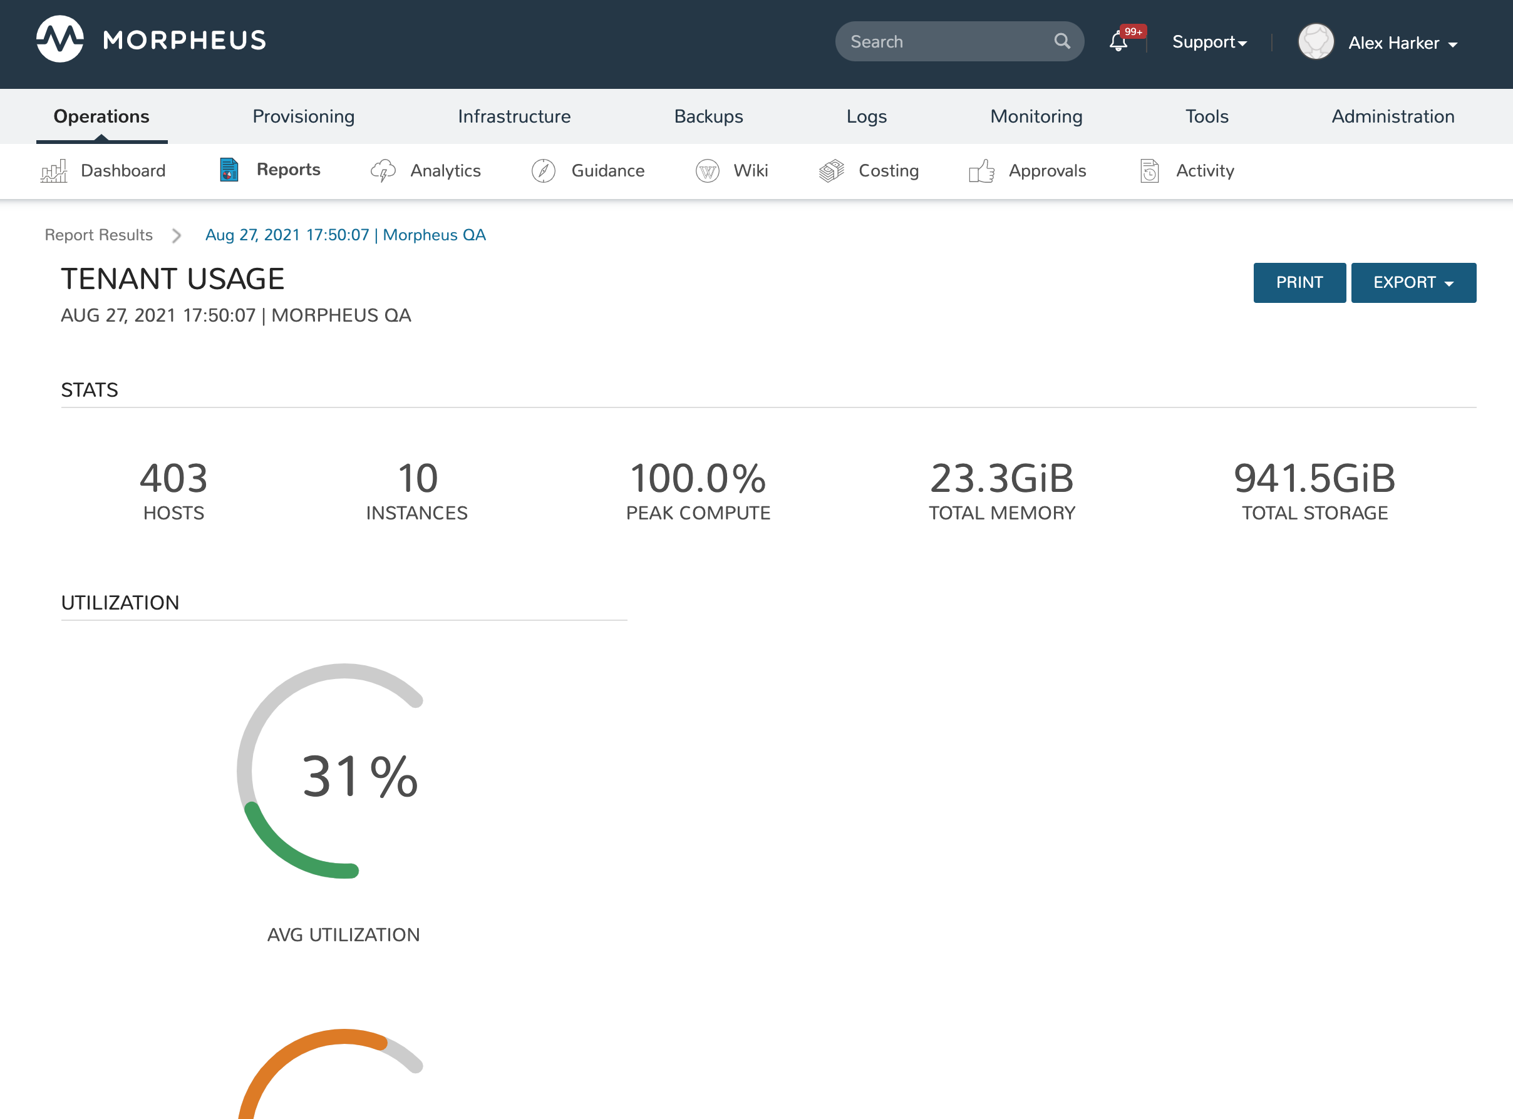Expand the Alex Harker user menu
This screenshot has height=1119, width=1513.
point(1403,43)
